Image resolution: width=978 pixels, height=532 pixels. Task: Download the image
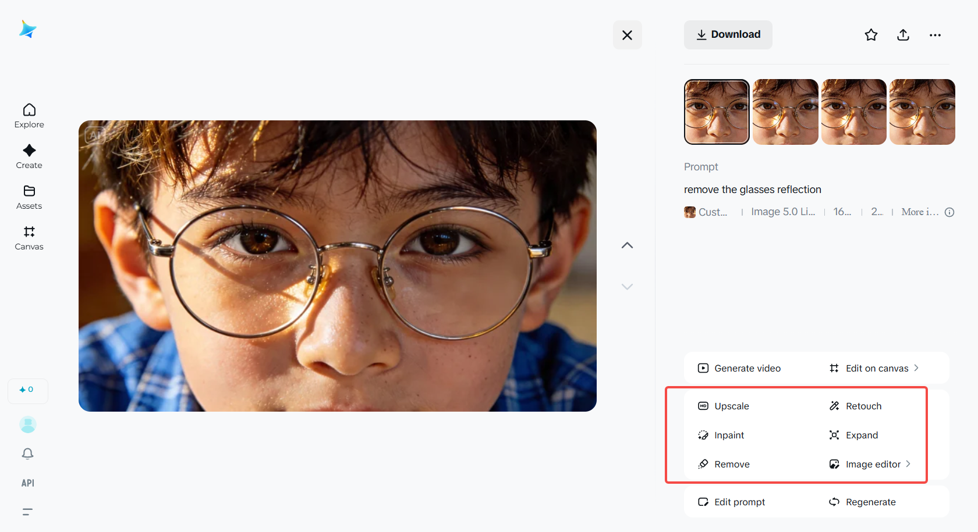(728, 35)
